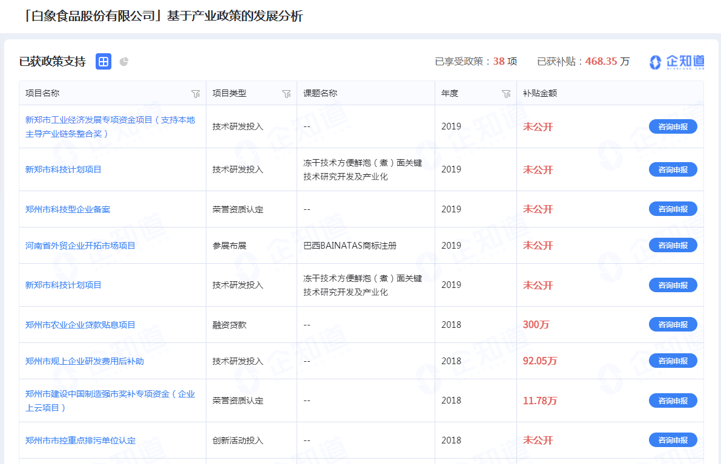This screenshot has height=464, width=721.
Task: Click the 企知道 logo
Action: (677, 62)
